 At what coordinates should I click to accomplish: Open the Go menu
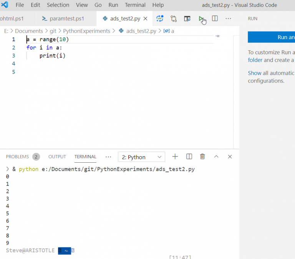tap(98, 5)
